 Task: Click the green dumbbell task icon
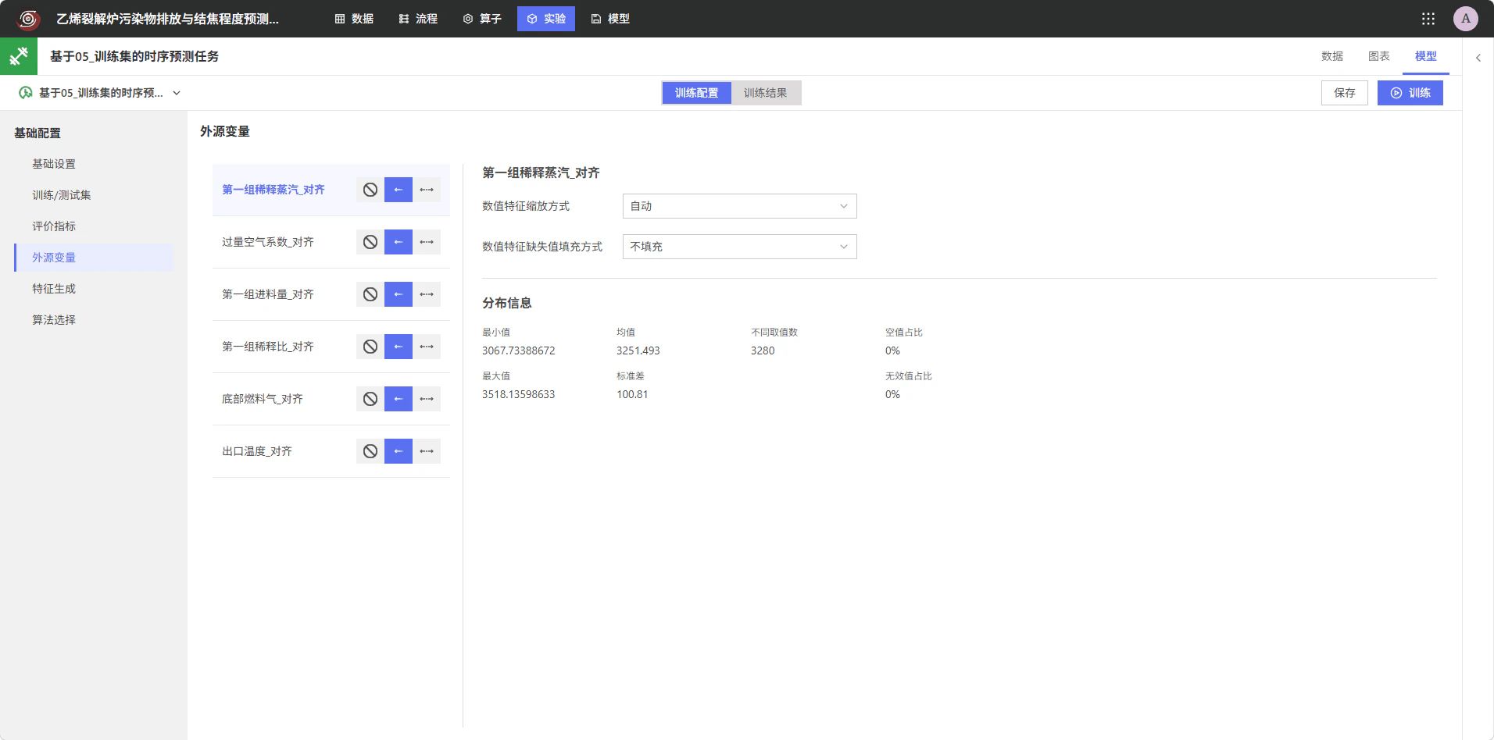click(19, 56)
